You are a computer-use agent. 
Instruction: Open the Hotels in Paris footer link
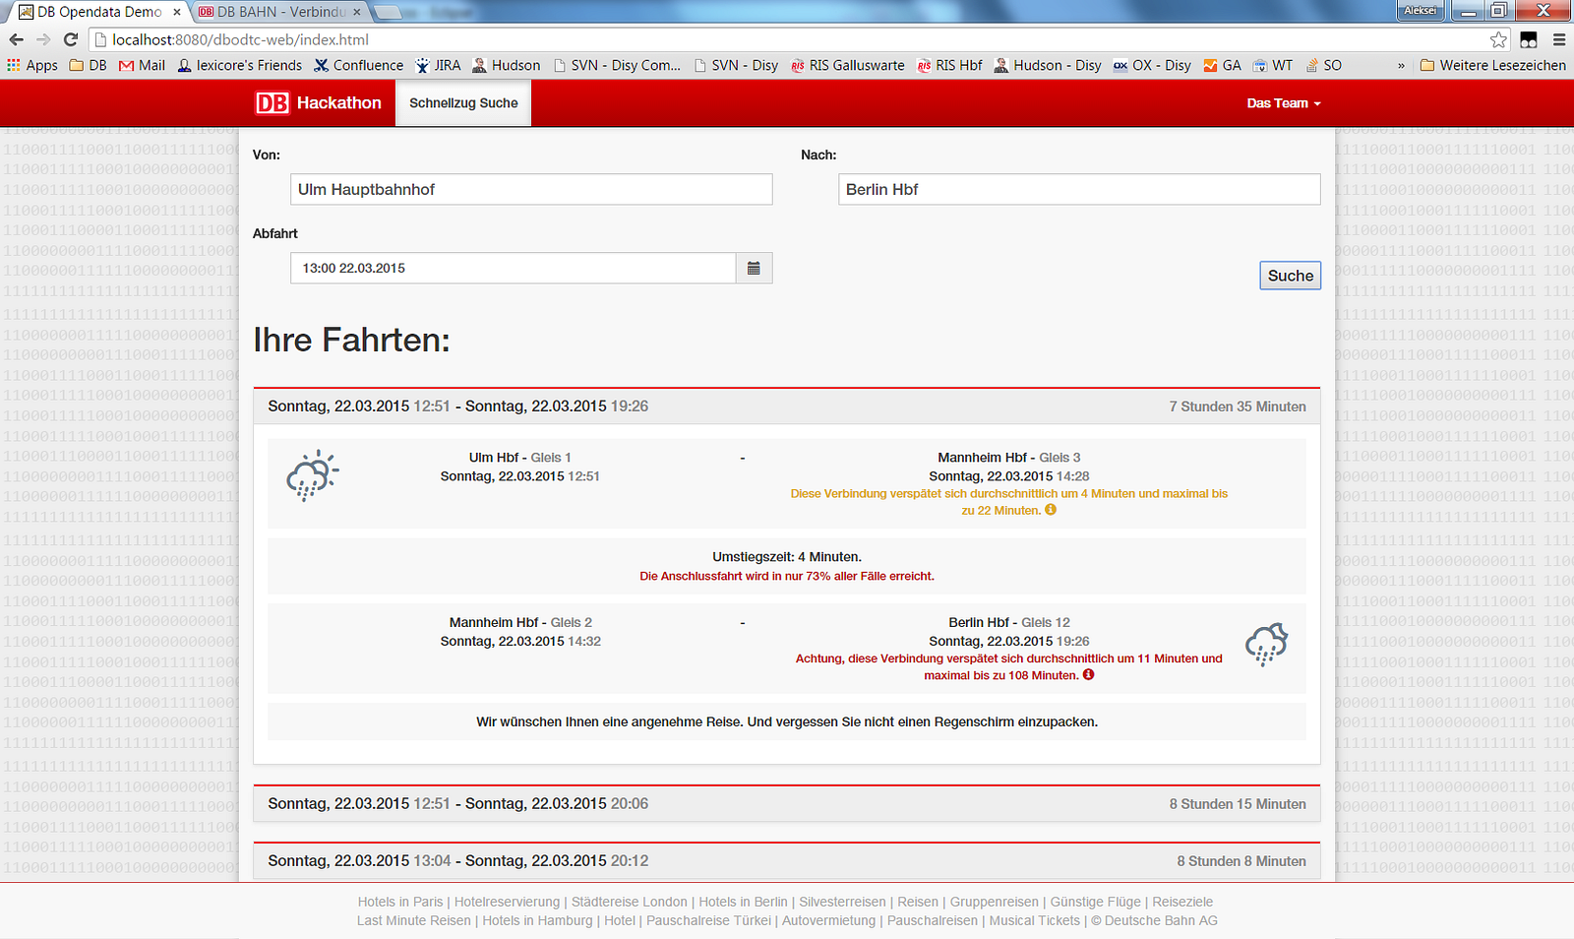400,902
